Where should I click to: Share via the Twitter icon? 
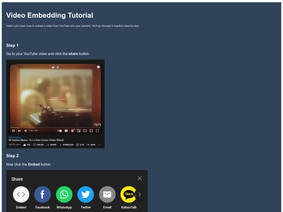[85, 194]
